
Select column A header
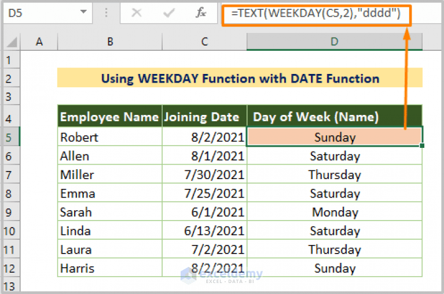click(39, 42)
